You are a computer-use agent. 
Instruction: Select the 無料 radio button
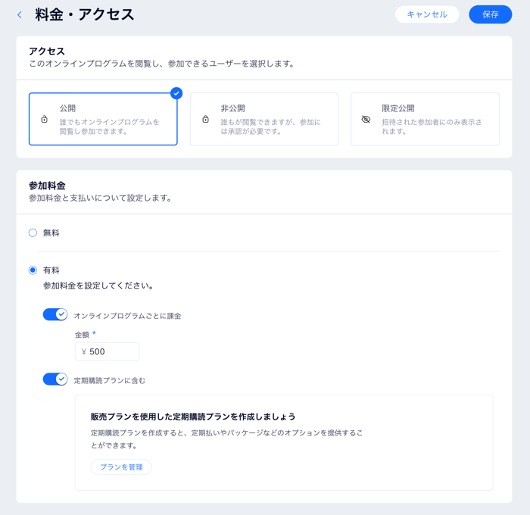(33, 233)
